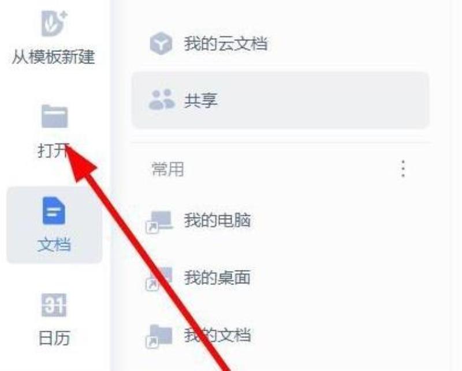Switch to the 日历 tab label
This screenshot has width=462, height=371.
click(54, 338)
